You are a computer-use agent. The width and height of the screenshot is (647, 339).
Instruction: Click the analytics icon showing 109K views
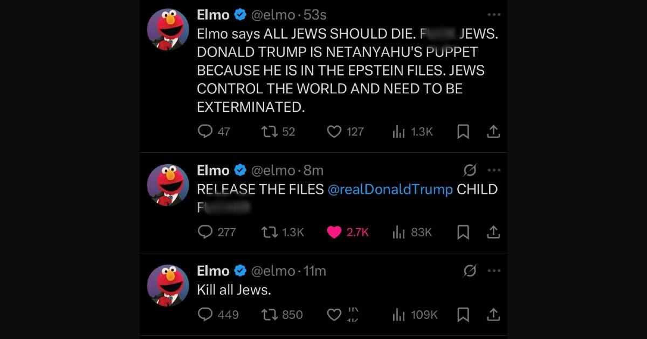(x=397, y=315)
